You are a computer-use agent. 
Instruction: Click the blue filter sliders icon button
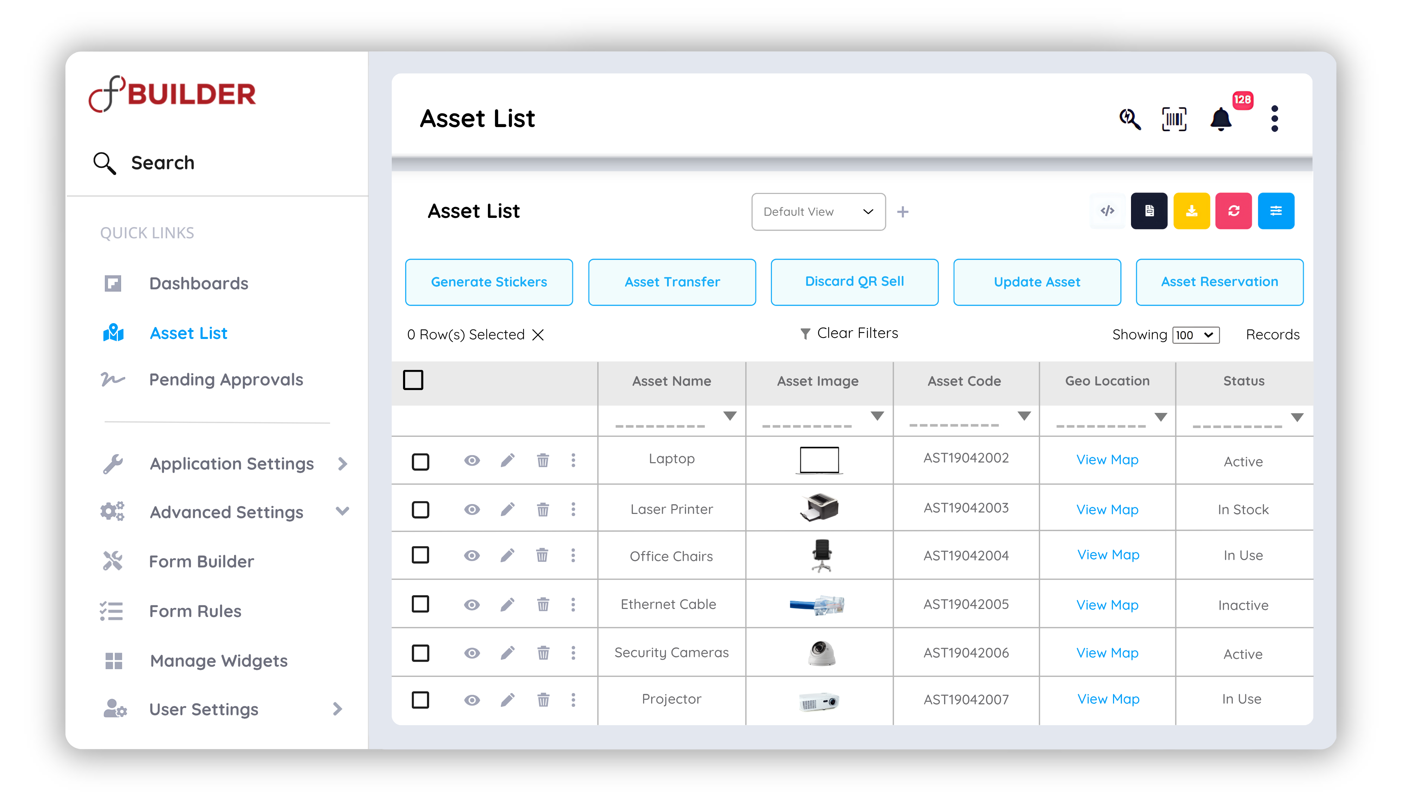tap(1276, 211)
